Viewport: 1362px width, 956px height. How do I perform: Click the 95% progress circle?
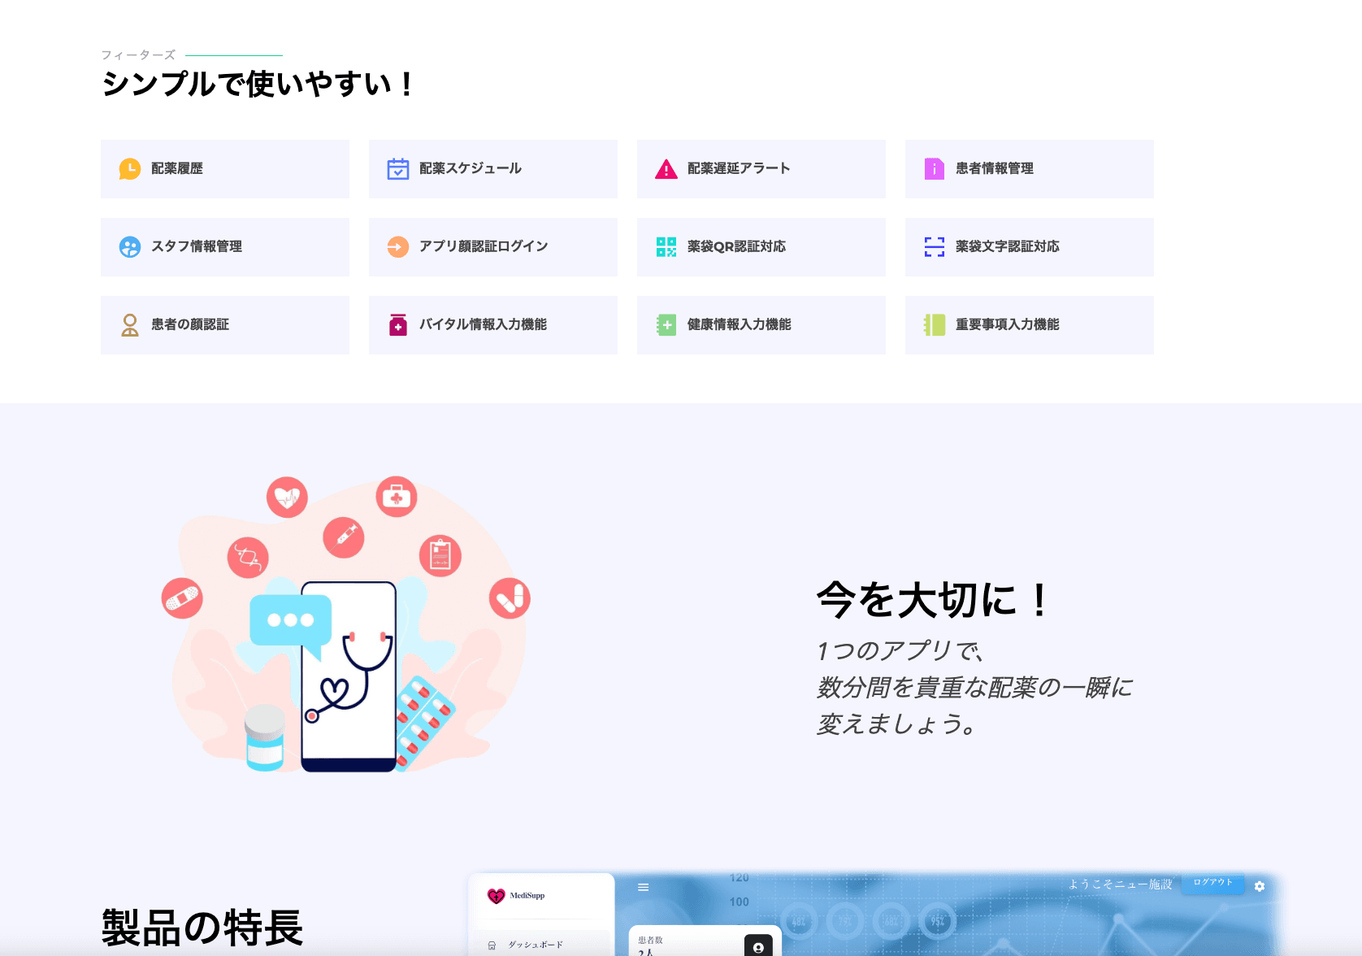point(937,921)
